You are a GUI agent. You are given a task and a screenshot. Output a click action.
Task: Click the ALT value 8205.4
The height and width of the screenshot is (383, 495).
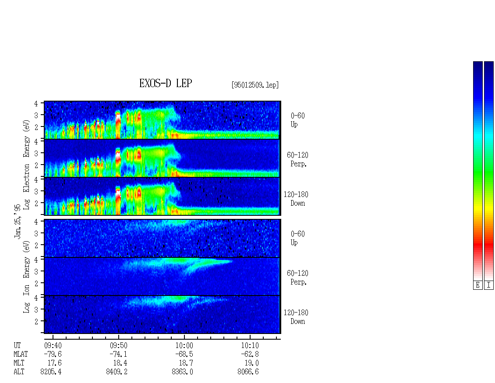tap(51, 372)
